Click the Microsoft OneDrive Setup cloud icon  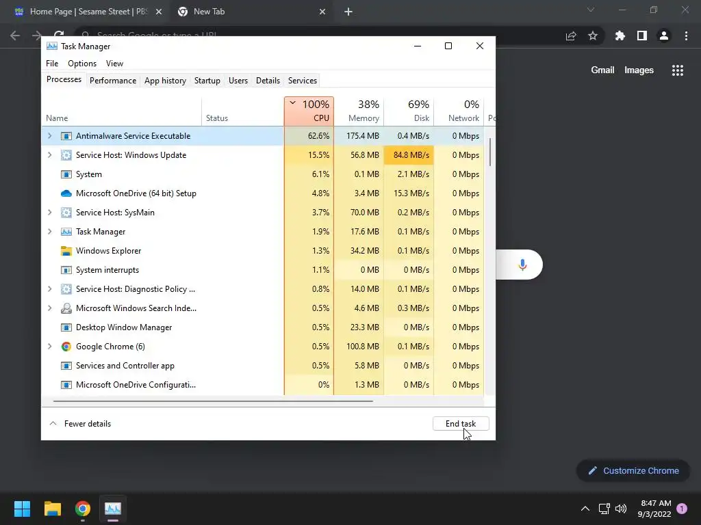point(66,193)
